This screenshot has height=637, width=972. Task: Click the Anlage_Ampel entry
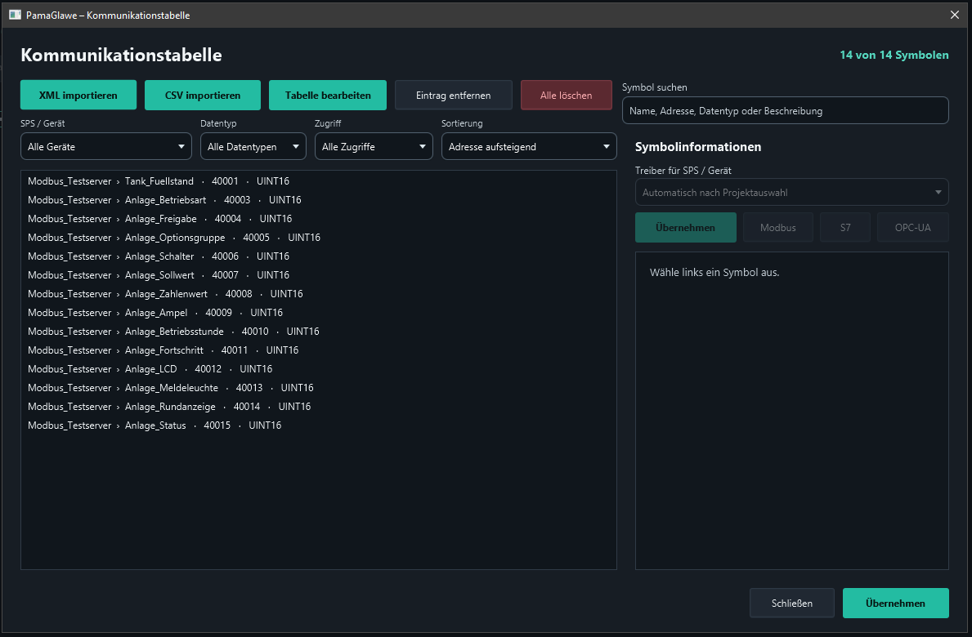point(319,313)
